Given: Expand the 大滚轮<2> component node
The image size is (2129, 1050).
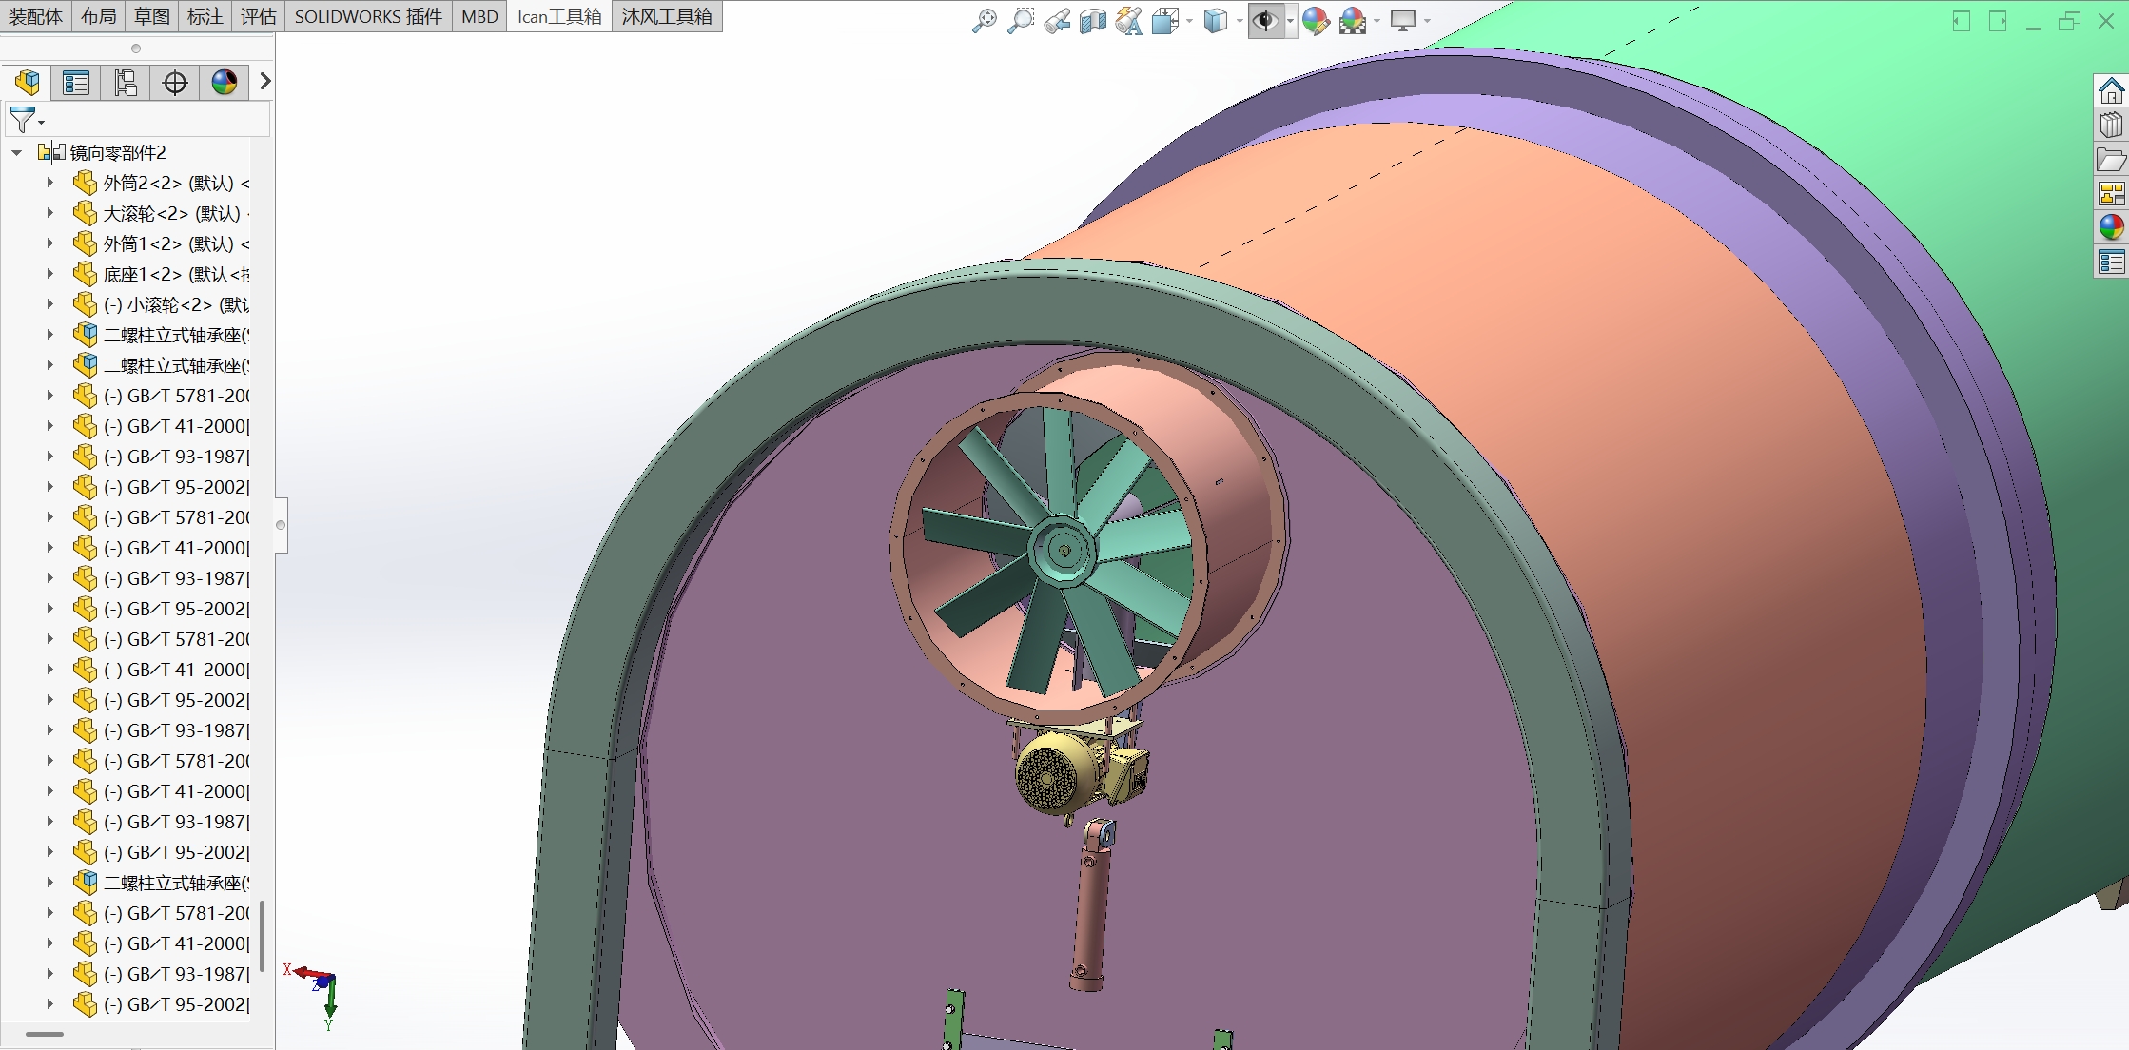Looking at the screenshot, I should click(x=50, y=213).
